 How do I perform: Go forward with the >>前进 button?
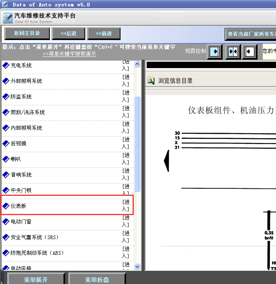click(x=104, y=34)
